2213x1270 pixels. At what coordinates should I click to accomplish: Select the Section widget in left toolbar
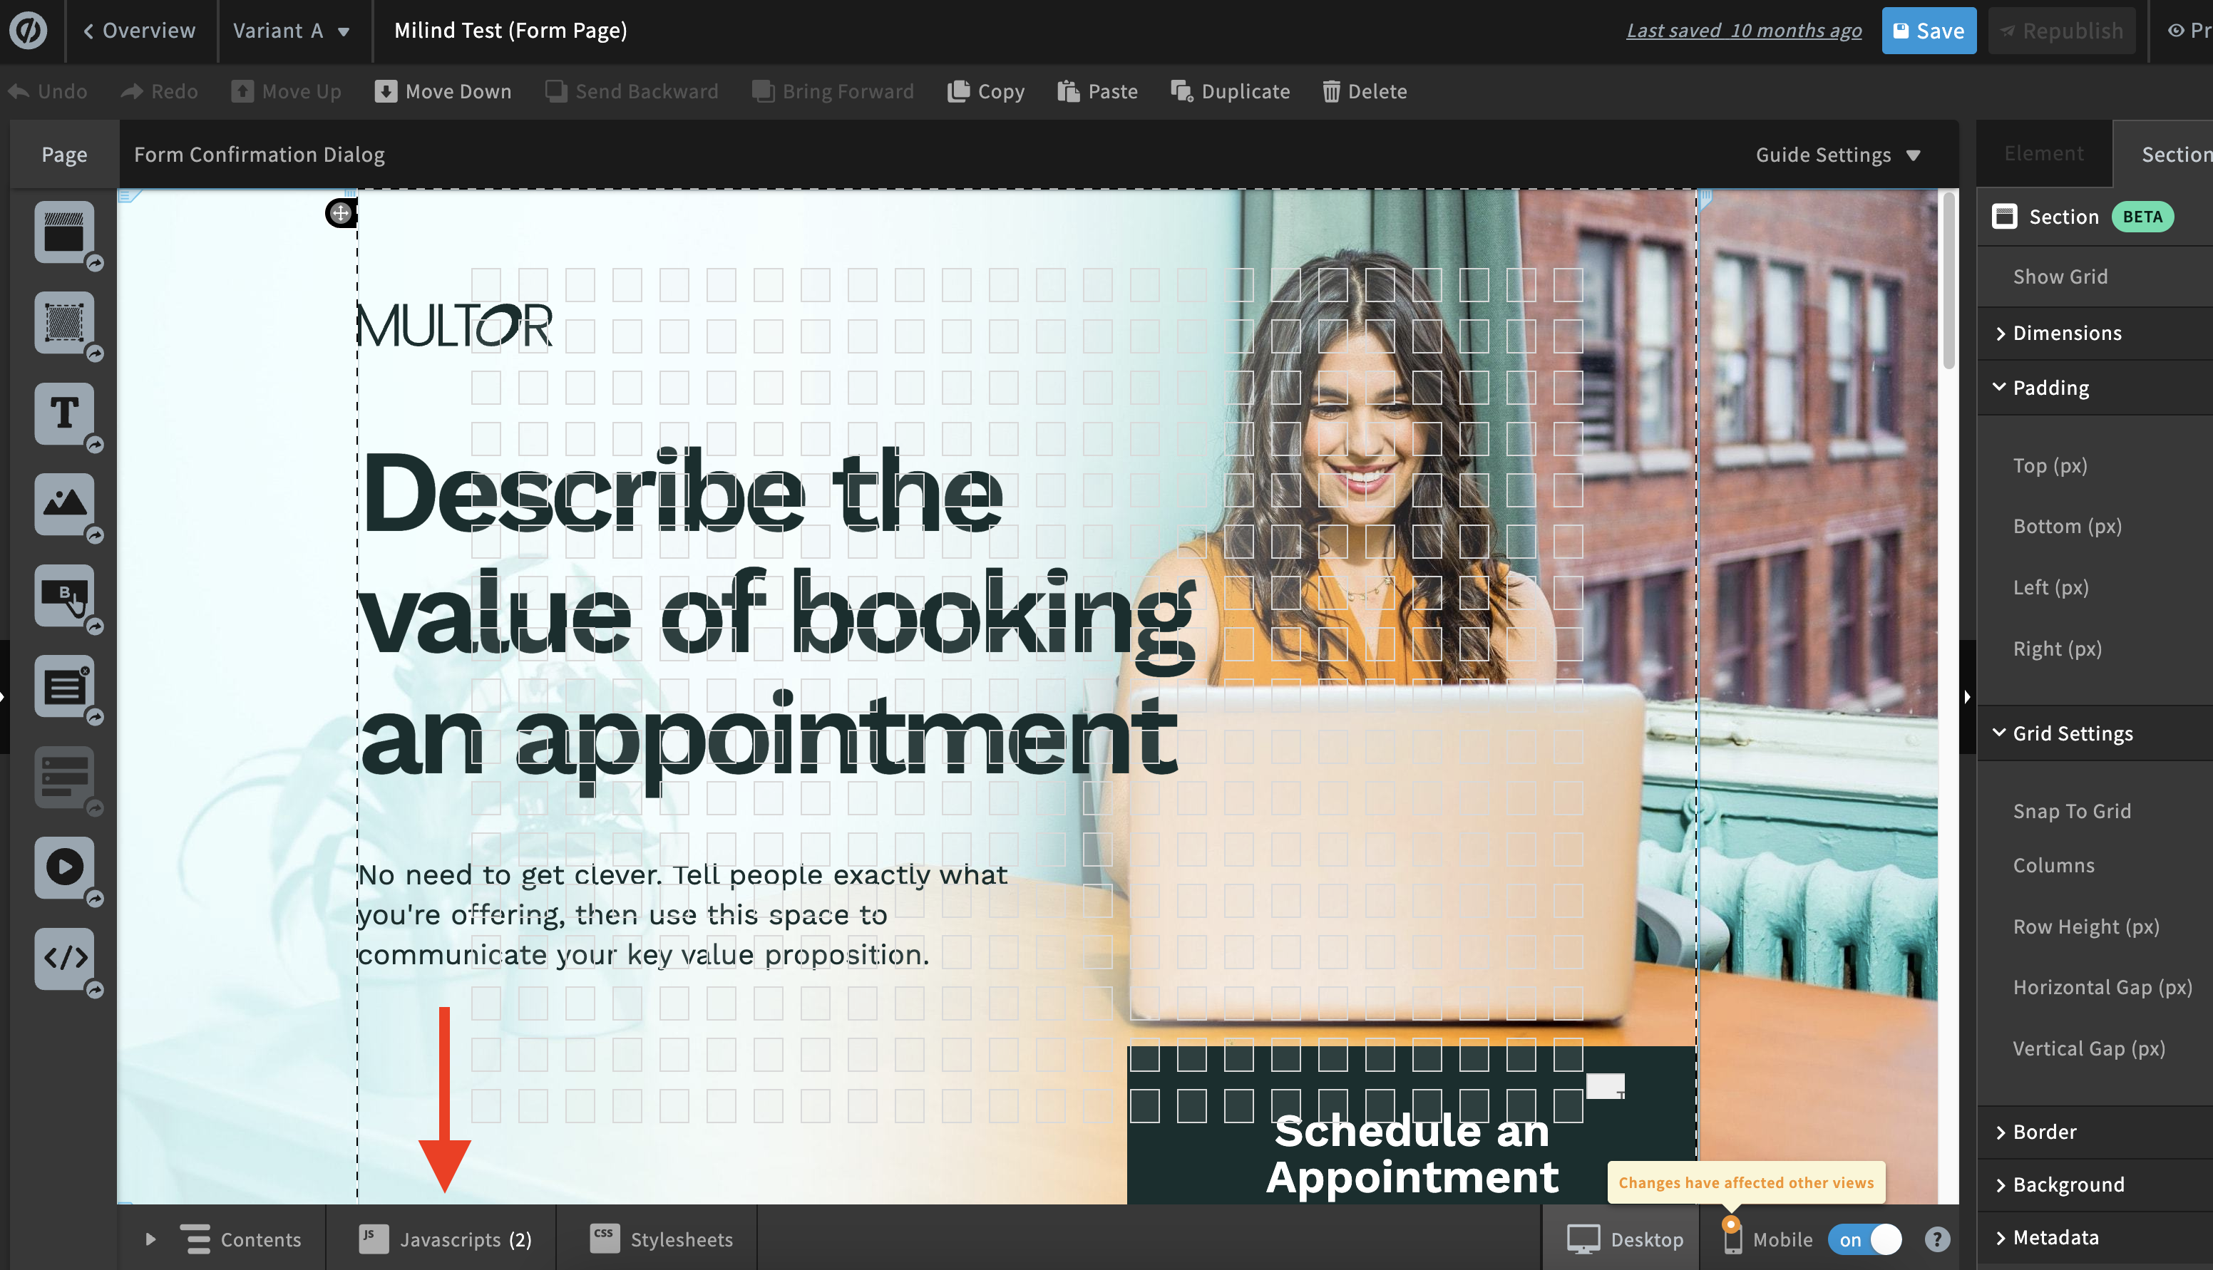tap(63, 232)
